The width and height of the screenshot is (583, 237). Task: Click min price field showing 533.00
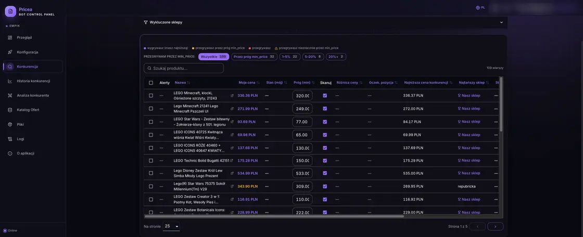click(302, 173)
